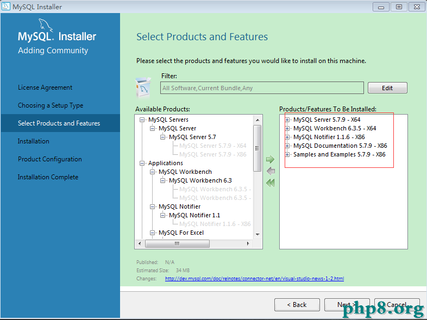The height and width of the screenshot is (320, 427).
Task: Expand MySQL Server 5.7.9 - X64 to-install item
Action: click(x=287, y=120)
